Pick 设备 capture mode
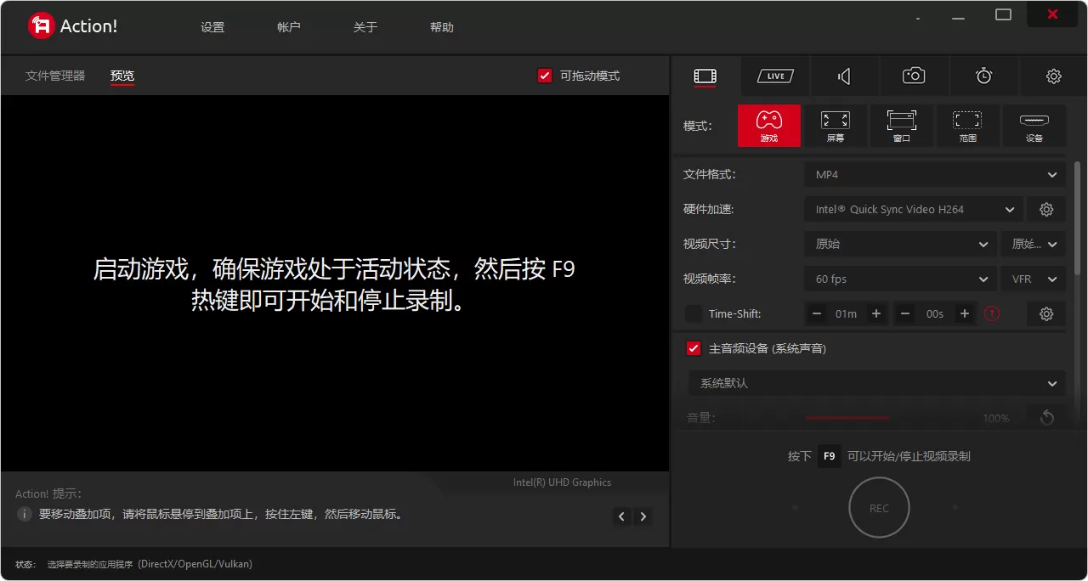 pyautogui.click(x=1034, y=125)
